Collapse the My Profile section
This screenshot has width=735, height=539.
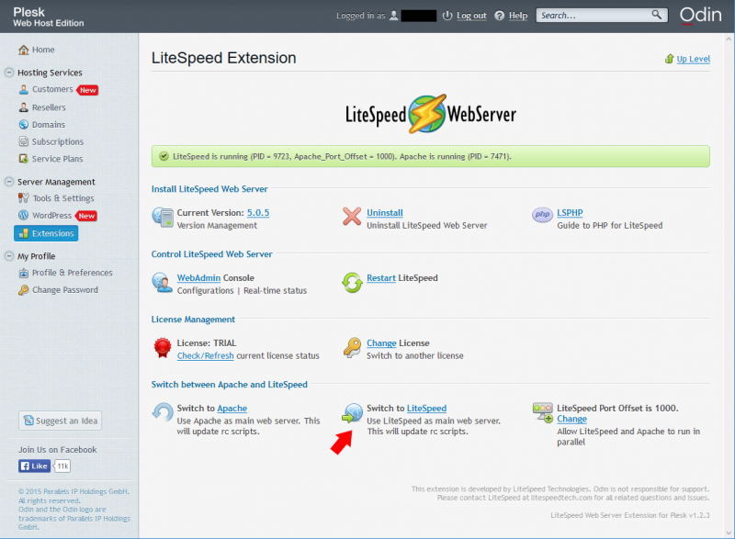pyautogui.click(x=9, y=256)
